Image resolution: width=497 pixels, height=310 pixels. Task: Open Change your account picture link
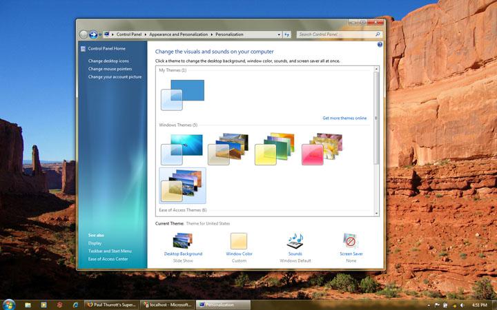115,76
